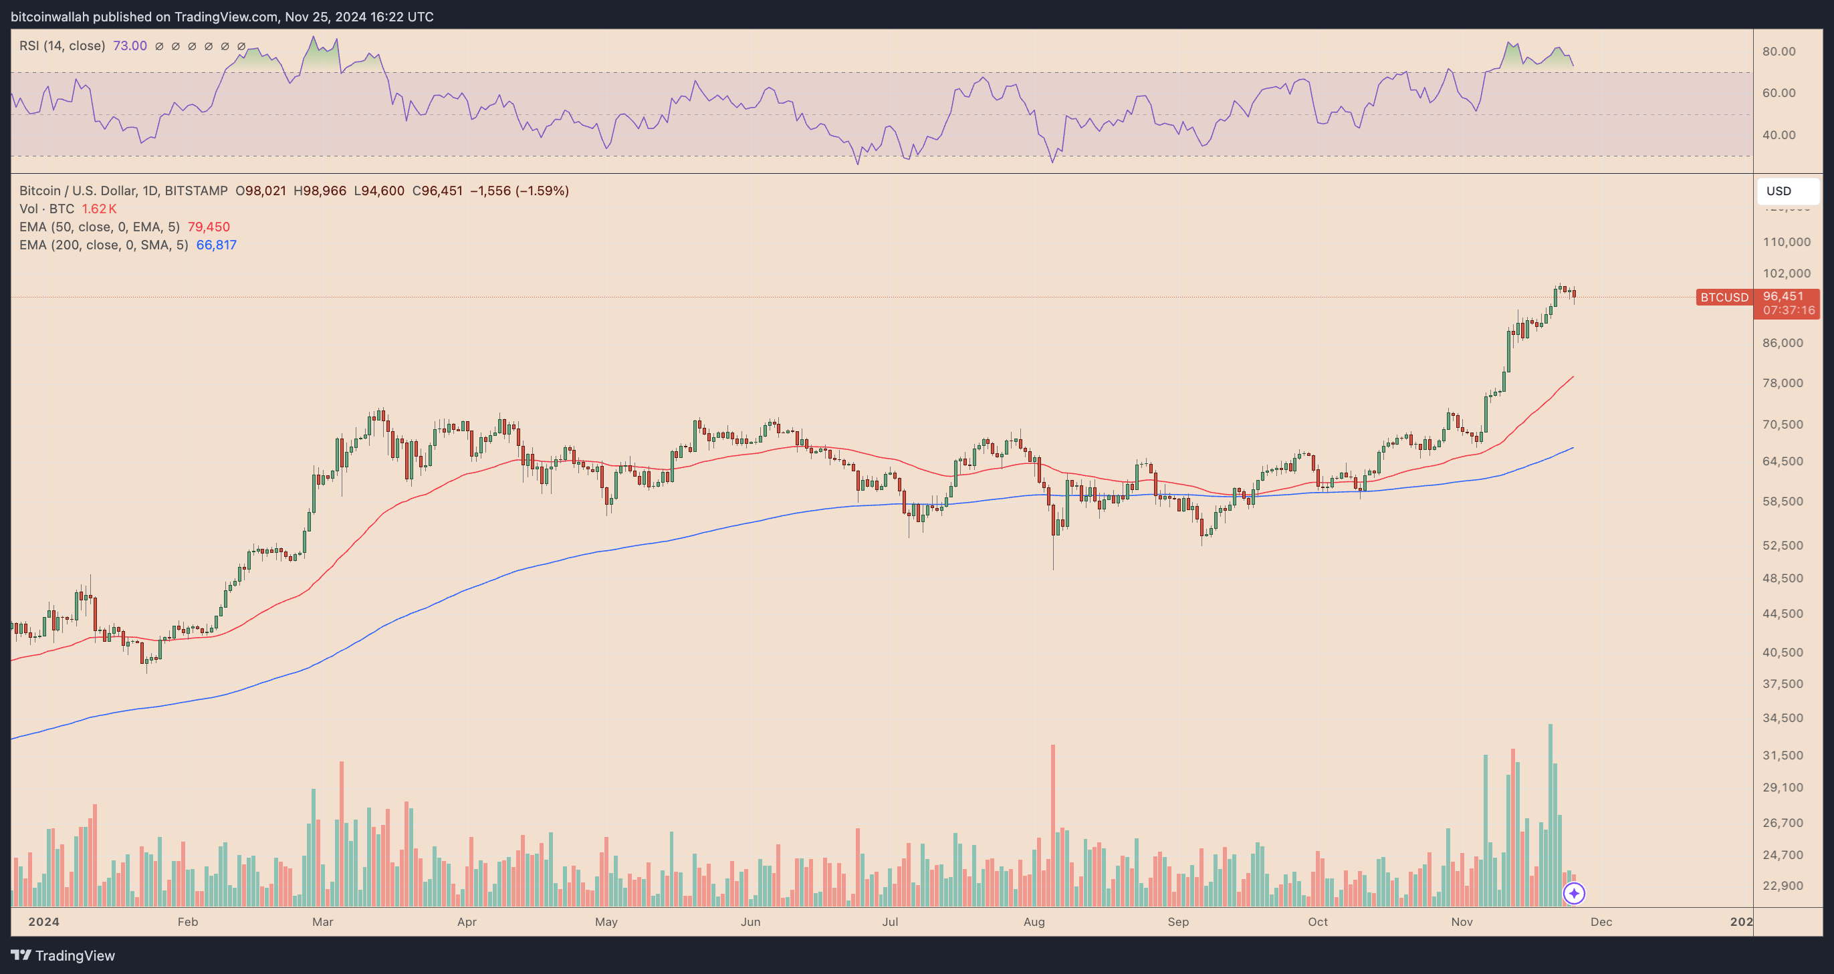Click the bitcoinwallah published on TradingView.com header
Viewport: 1834px width, 974px height.
point(221,16)
